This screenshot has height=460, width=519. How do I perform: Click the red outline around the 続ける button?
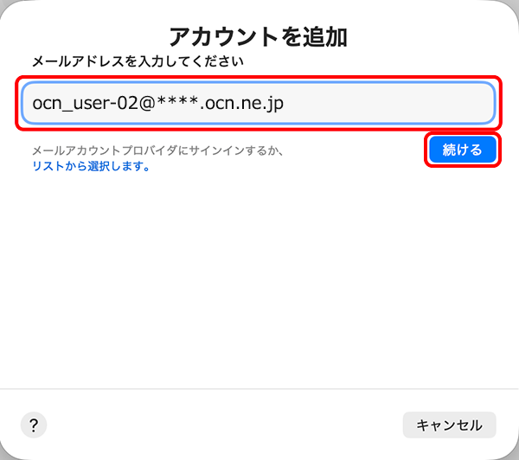pos(463,133)
